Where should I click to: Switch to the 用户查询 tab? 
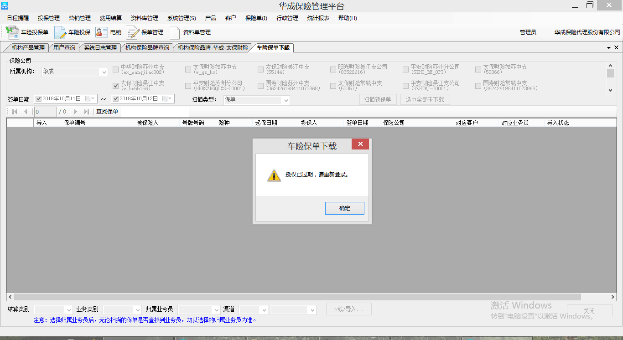pos(64,48)
